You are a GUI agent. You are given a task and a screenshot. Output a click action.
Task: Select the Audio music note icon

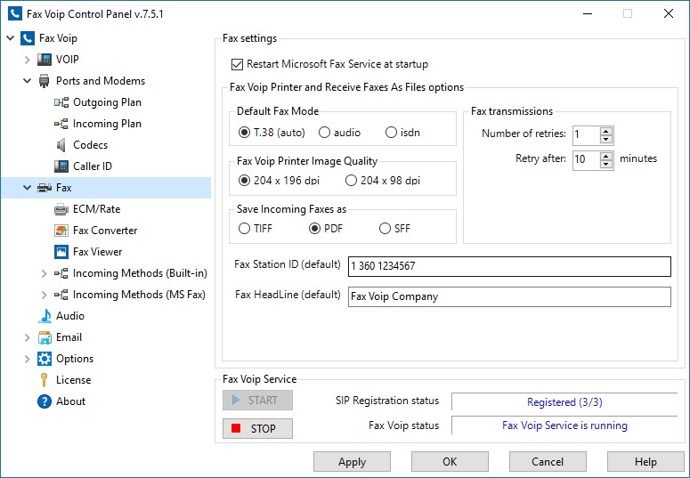[45, 316]
